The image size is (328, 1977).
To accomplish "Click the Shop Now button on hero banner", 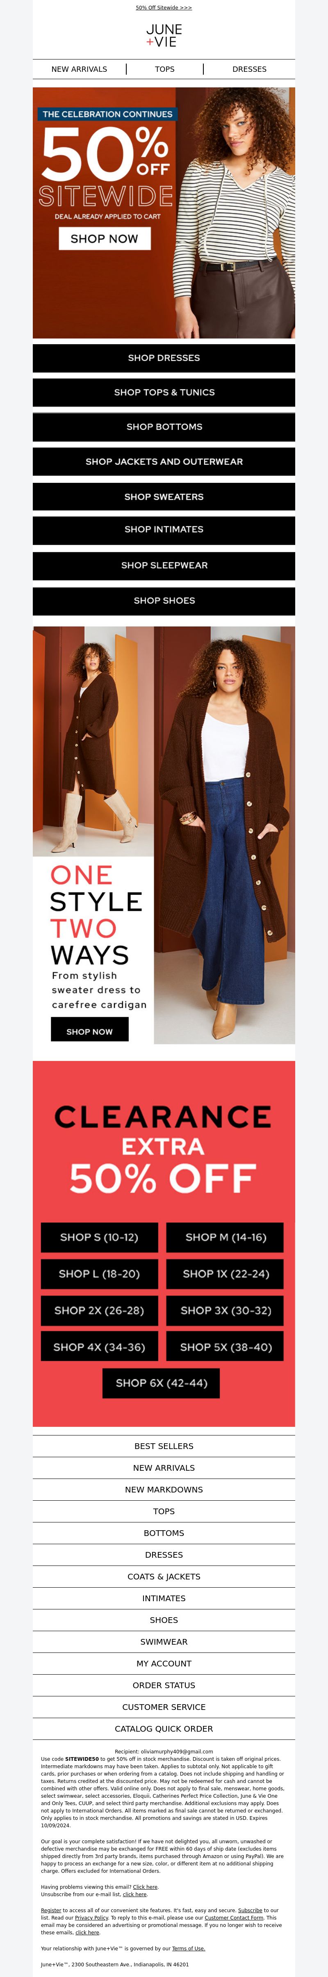I will pos(105,239).
